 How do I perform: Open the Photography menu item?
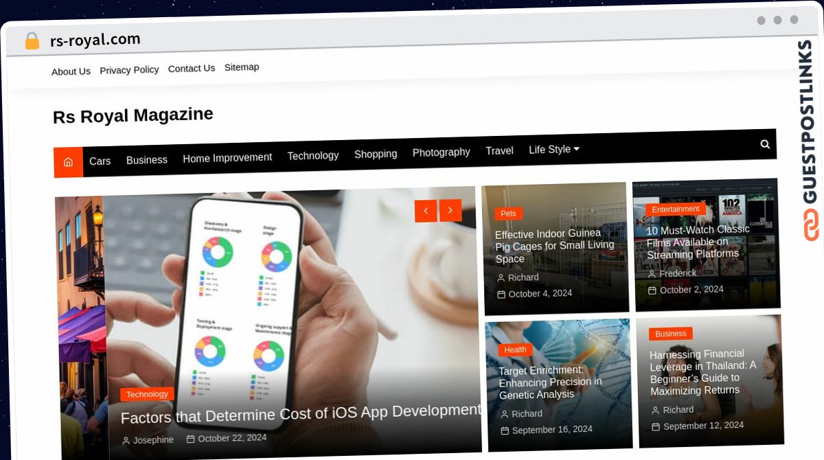coord(442,152)
